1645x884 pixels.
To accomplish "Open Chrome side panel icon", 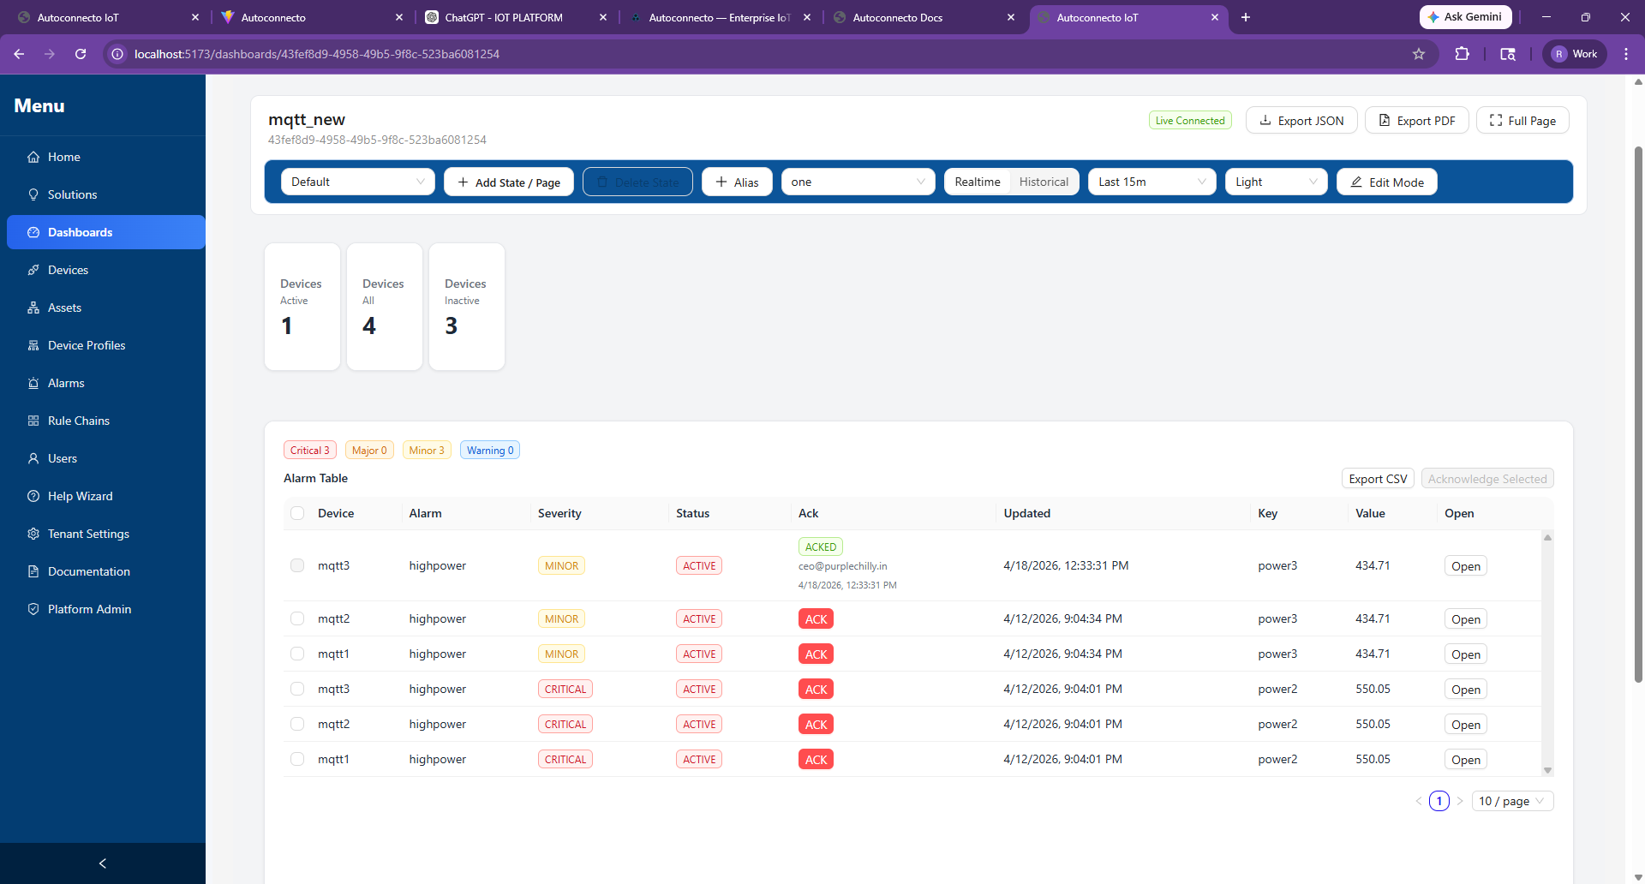I will pyautogui.click(x=1508, y=54).
